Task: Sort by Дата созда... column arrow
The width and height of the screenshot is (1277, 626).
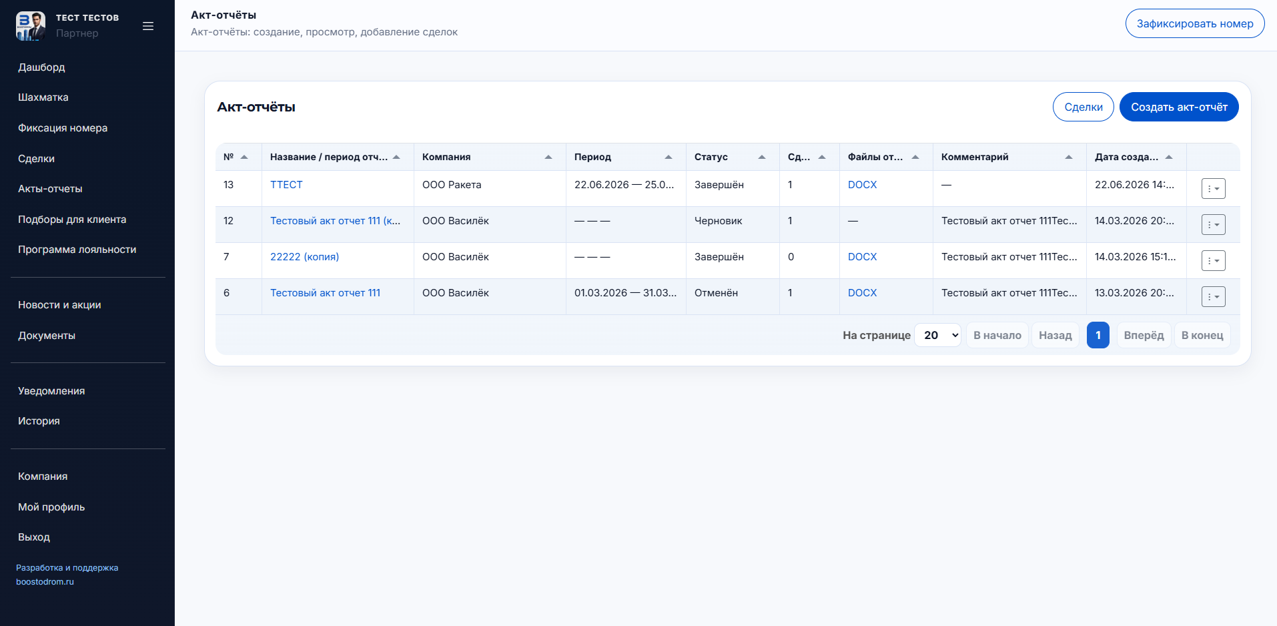Action: (x=1169, y=157)
